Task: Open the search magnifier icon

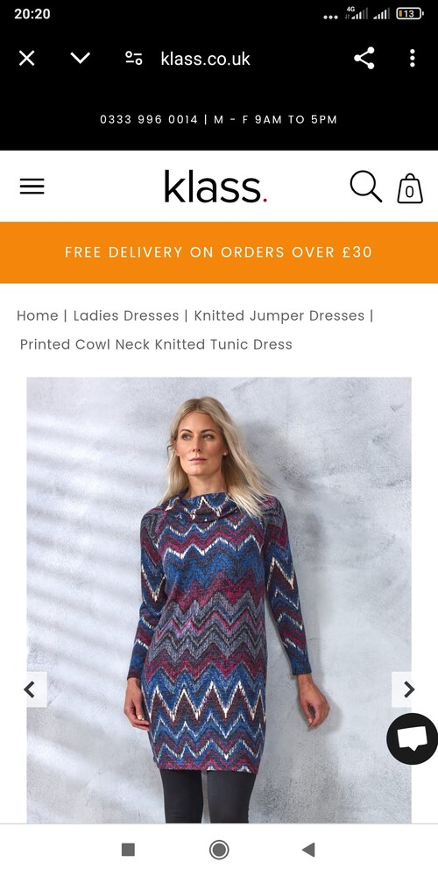Action: (x=366, y=186)
